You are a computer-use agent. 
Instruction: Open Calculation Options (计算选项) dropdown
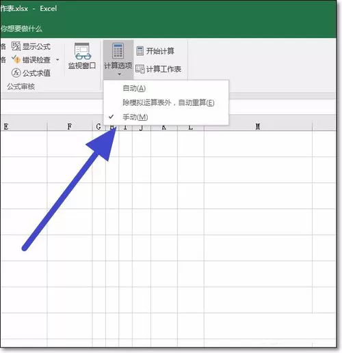pyautogui.click(x=118, y=59)
